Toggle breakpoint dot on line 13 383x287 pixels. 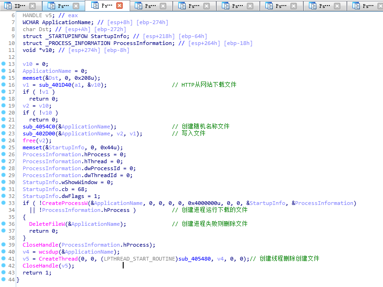click(x=3, y=64)
